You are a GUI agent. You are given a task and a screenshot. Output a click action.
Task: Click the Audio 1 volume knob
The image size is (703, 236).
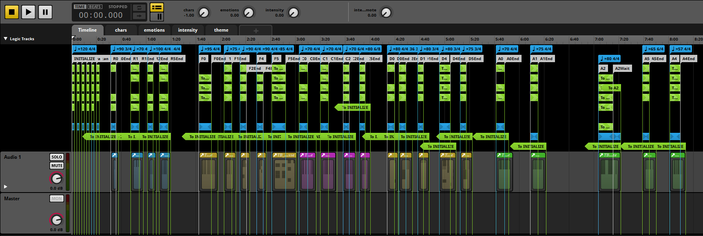pyautogui.click(x=56, y=178)
